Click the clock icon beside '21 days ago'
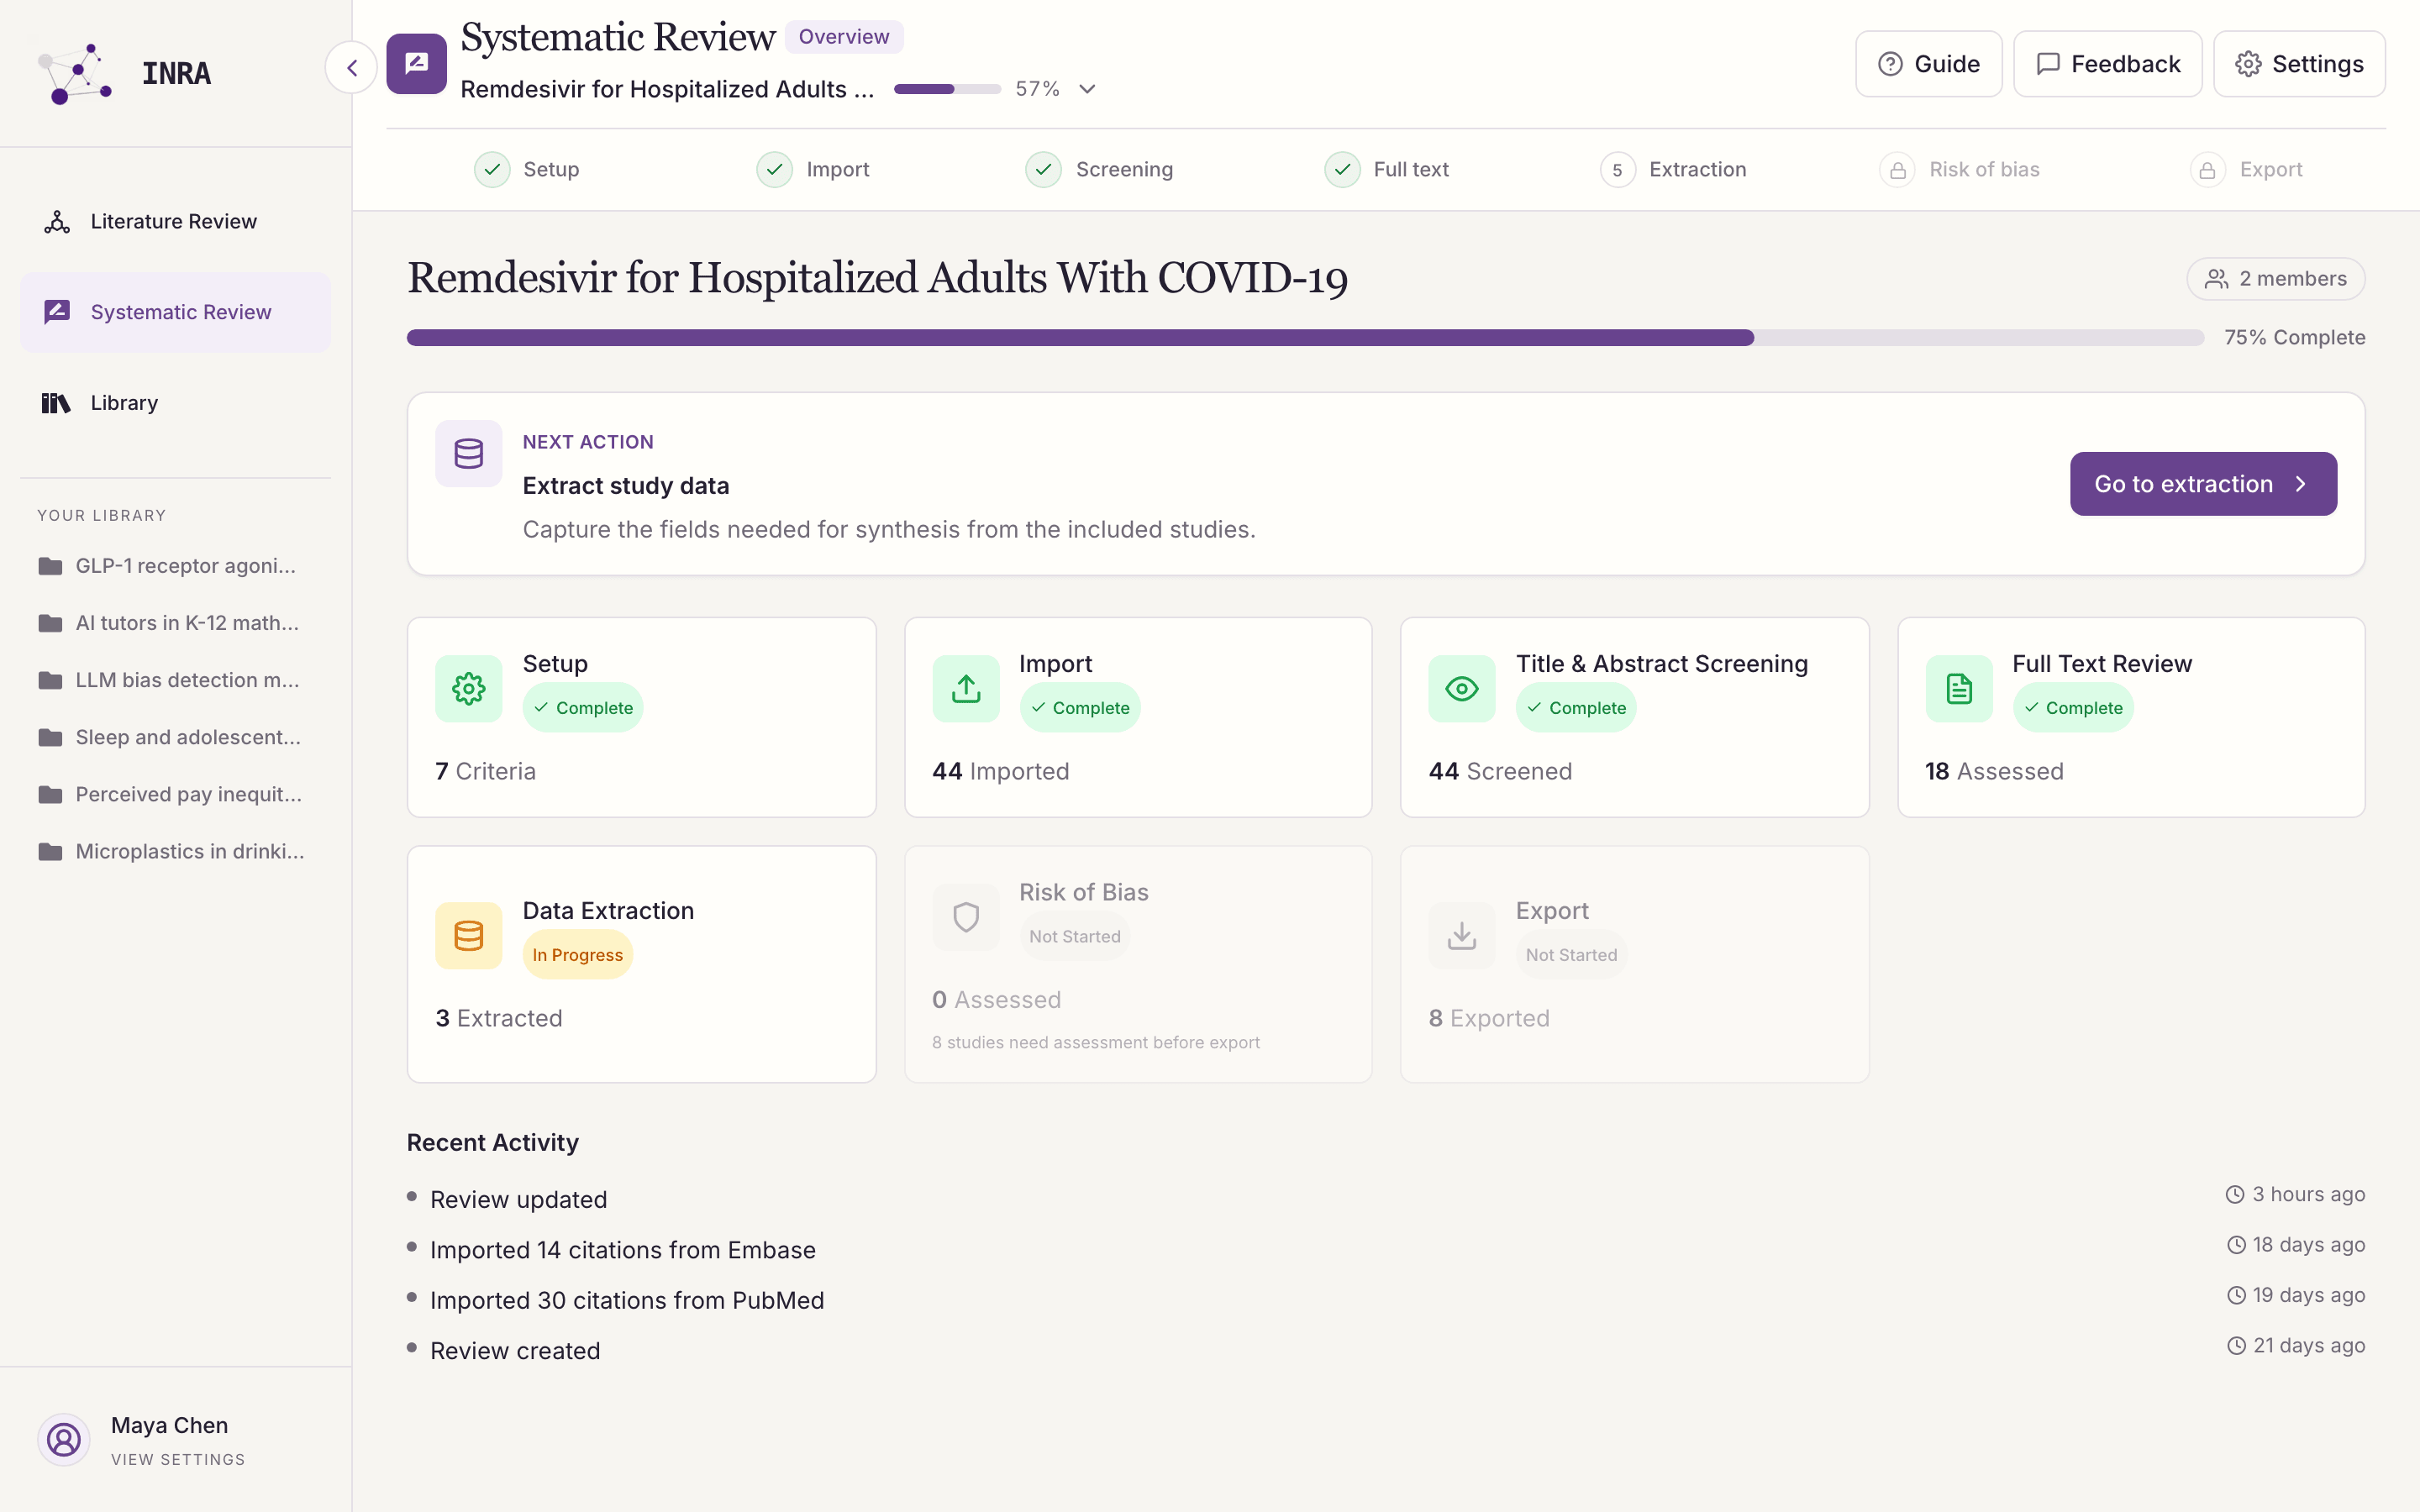Viewport: 2420px width, 1512px height. tap(2236, 1346)
